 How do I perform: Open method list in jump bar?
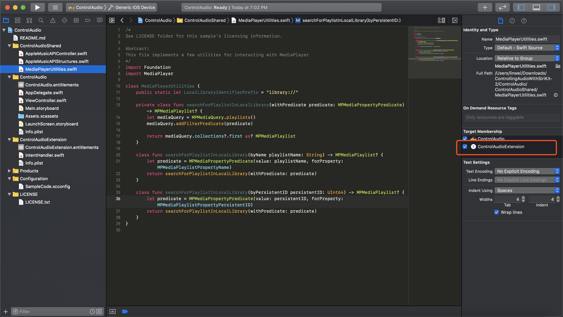point(348,20)
